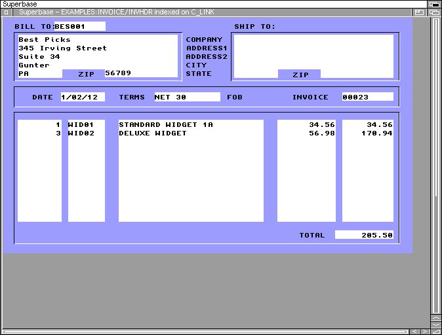This screenshot has height=335, width=442.
Task: Click the SHIP TO: label
Action: tap(255, 26)
